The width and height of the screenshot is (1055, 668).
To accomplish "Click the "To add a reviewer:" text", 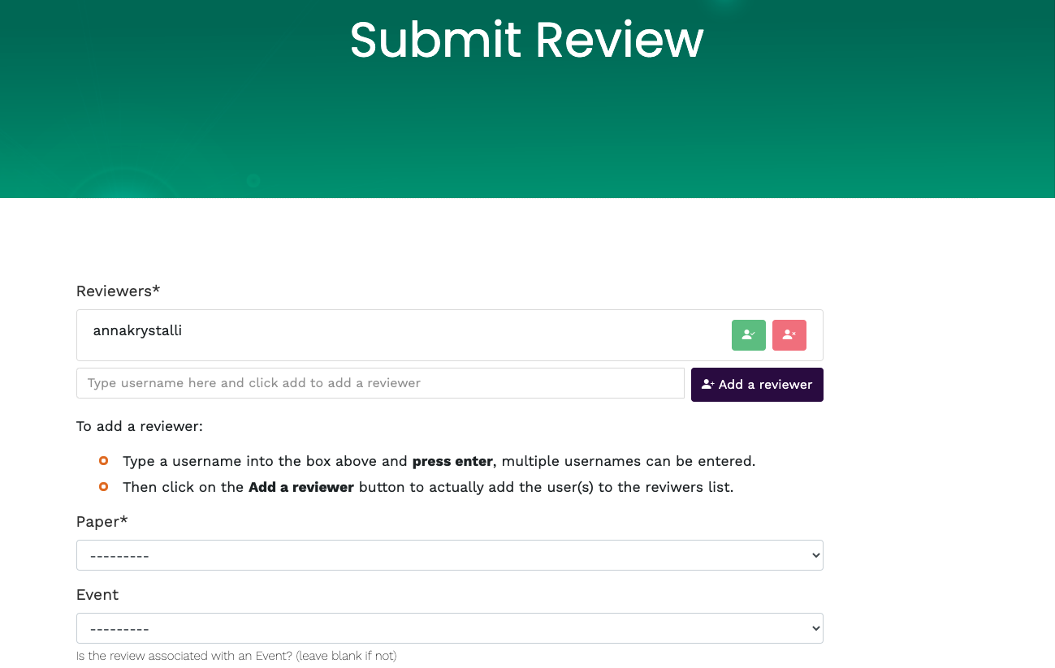I will (139, 426).
